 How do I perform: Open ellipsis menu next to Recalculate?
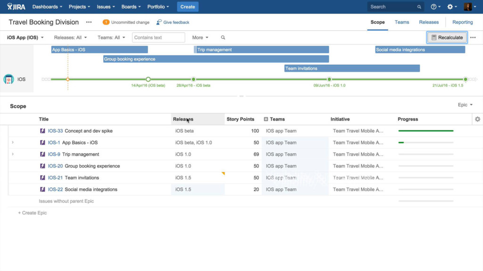click(x=473, y=38)
